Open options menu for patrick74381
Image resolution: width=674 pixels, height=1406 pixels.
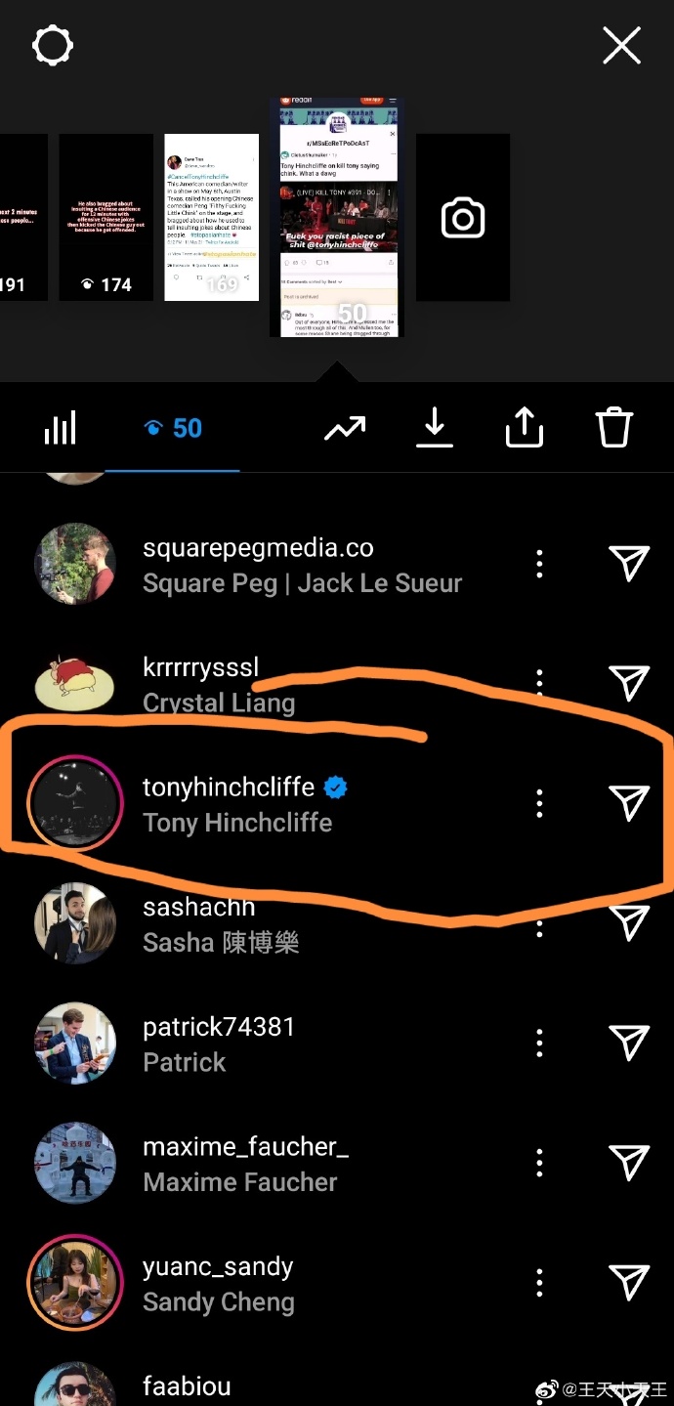point(539,1044)
